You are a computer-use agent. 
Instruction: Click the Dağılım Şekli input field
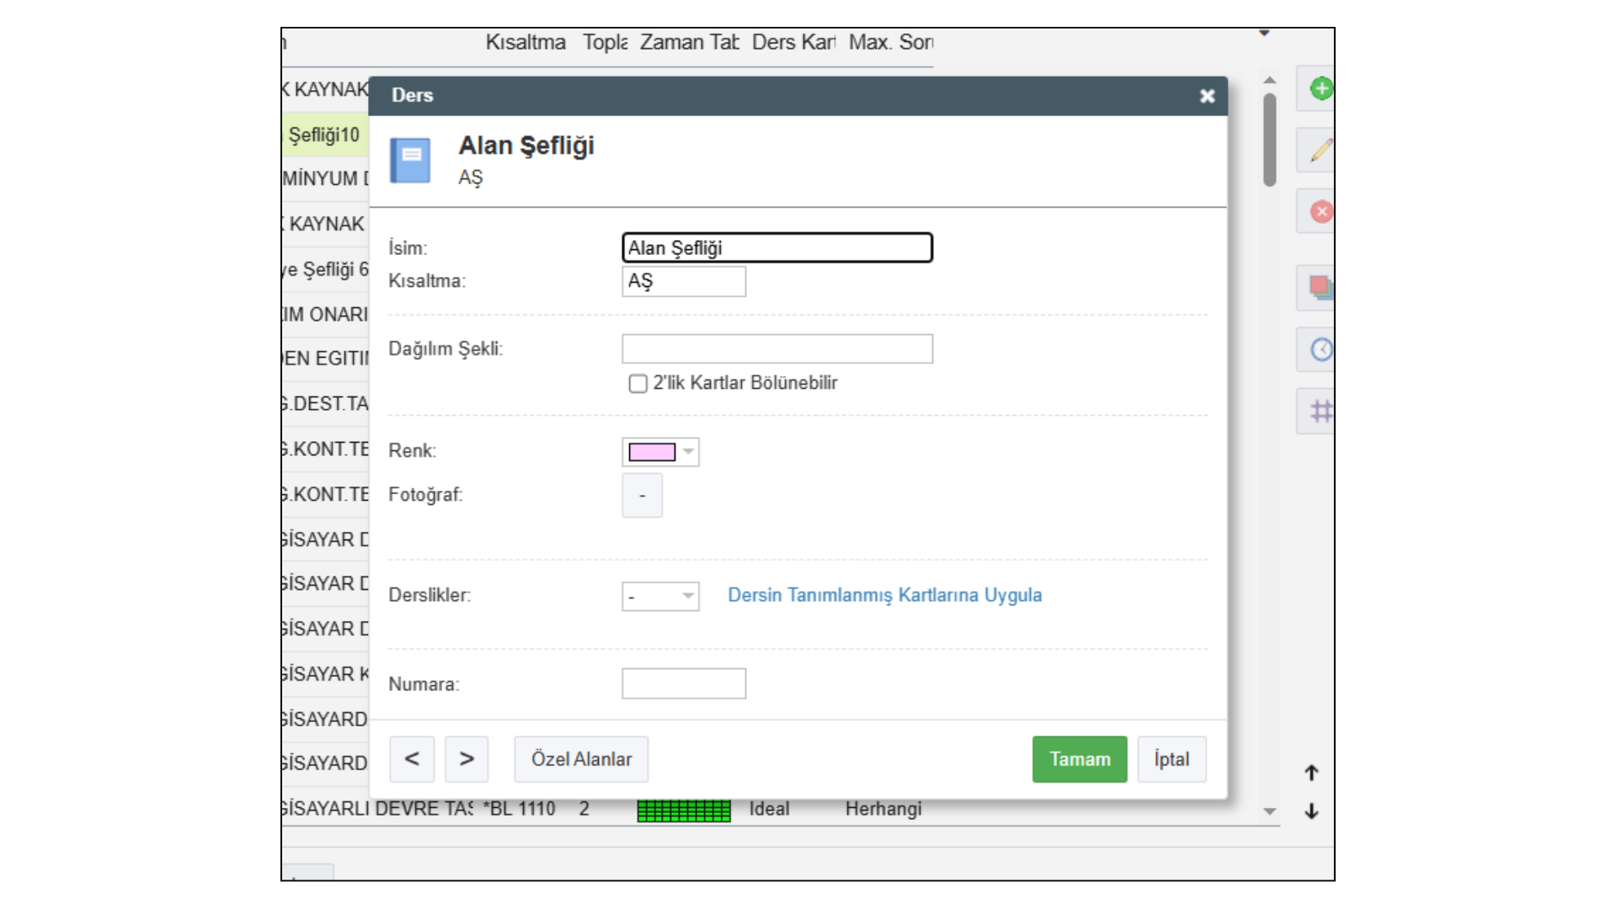(x=776, y=348)
